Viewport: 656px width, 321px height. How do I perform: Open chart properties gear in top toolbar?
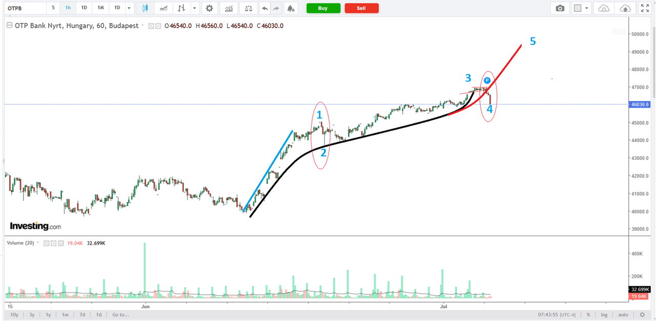(x=209, y=8)
